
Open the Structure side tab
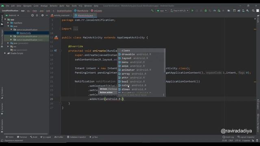pos(2,93)
